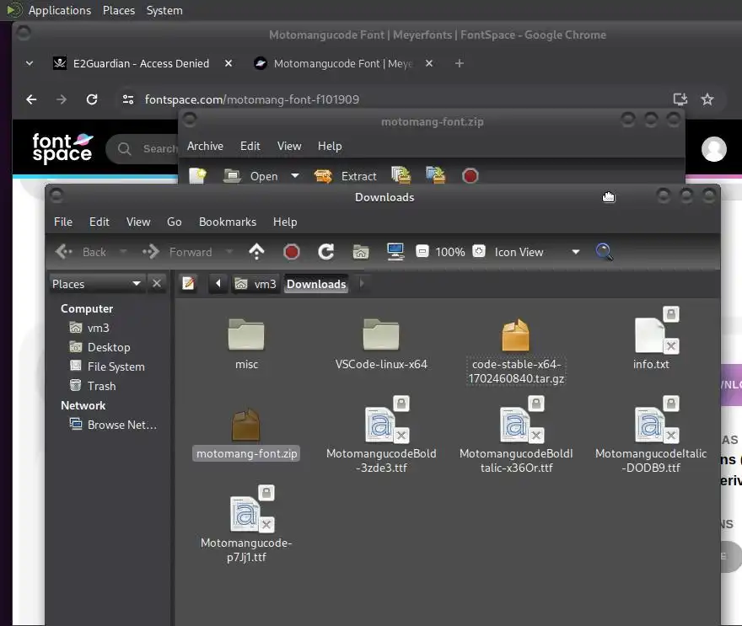The image size is (742, 626).
Task: Click the Open archive icon in archive manager
Action: (x=232, y=176)
